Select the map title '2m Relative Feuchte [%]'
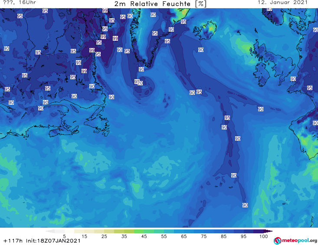This screenshot has height=245, width=318. pyautogui.click(x=161, y=4)
